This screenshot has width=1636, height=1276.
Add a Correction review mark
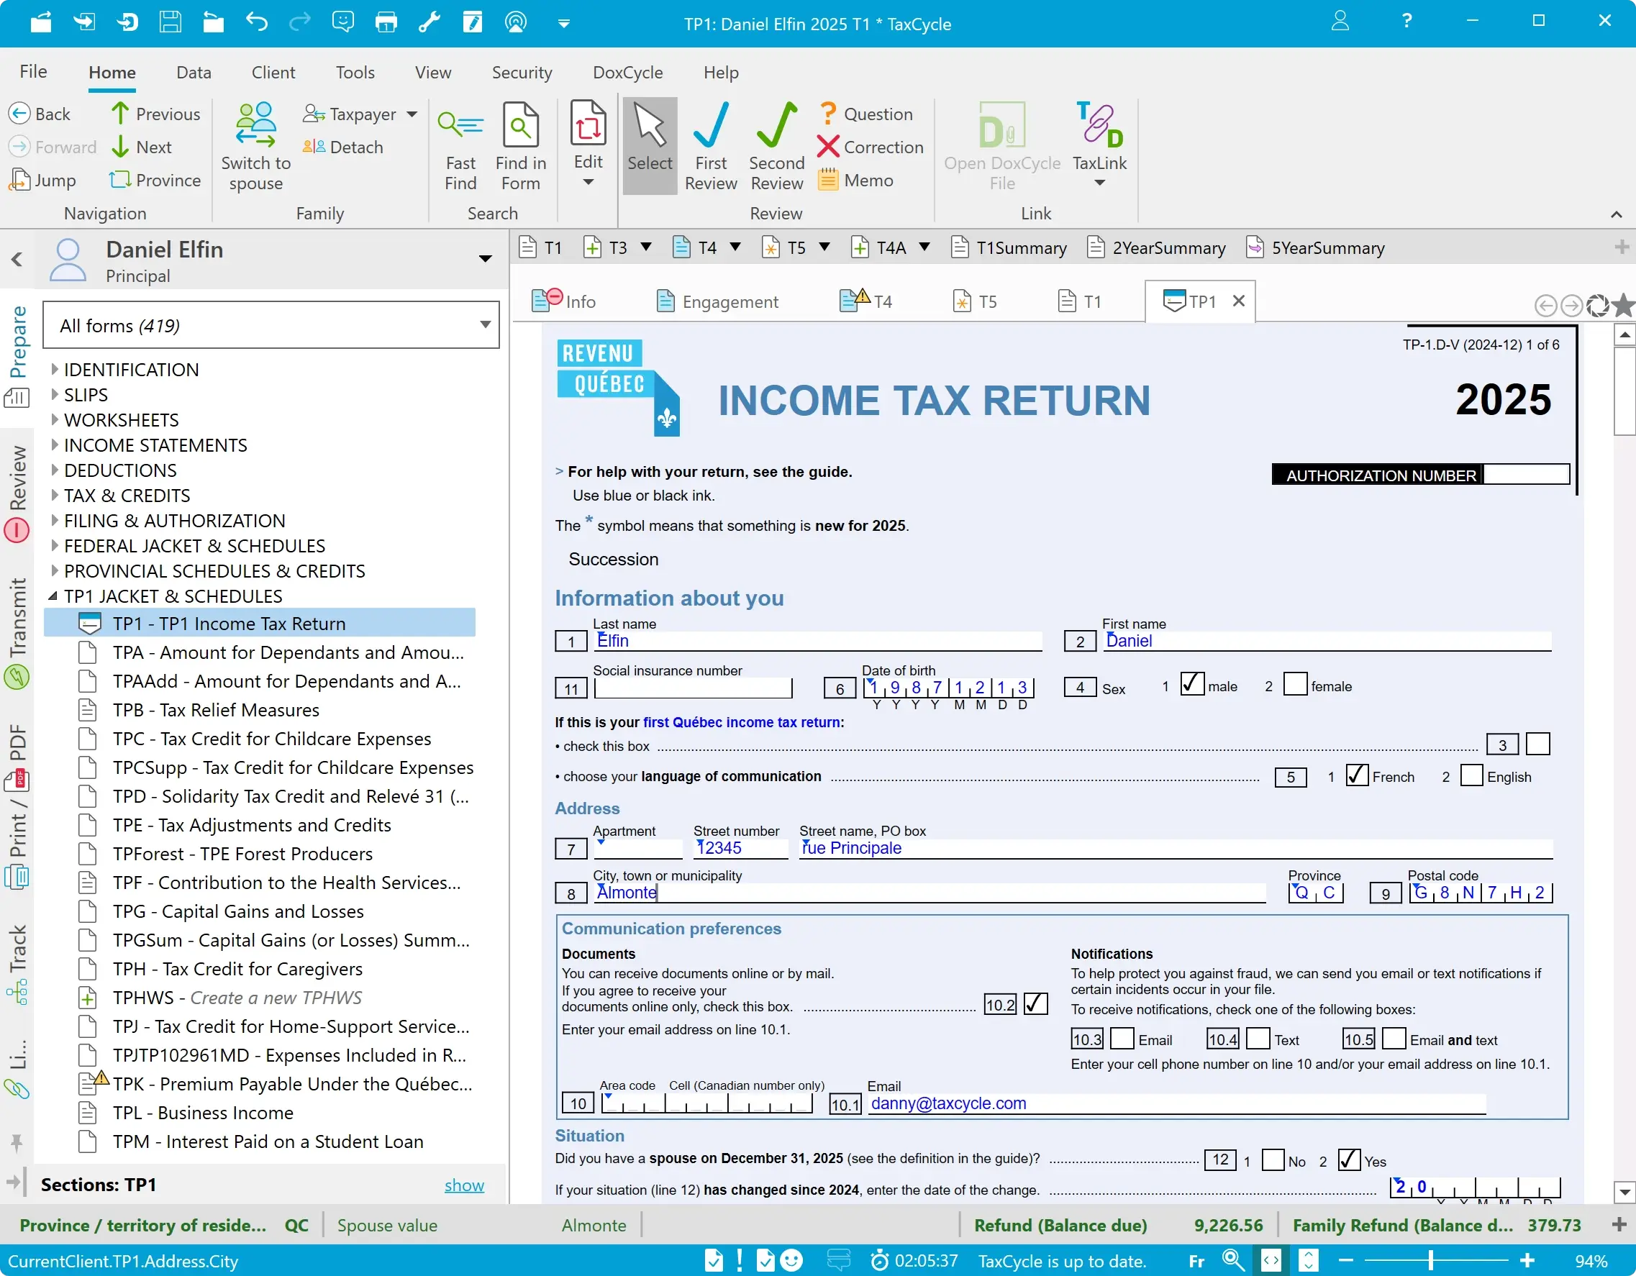(870, 147)
